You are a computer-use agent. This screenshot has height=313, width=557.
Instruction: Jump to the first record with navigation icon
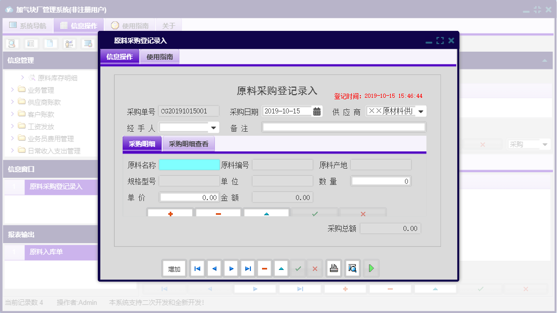tap(197, 268)
